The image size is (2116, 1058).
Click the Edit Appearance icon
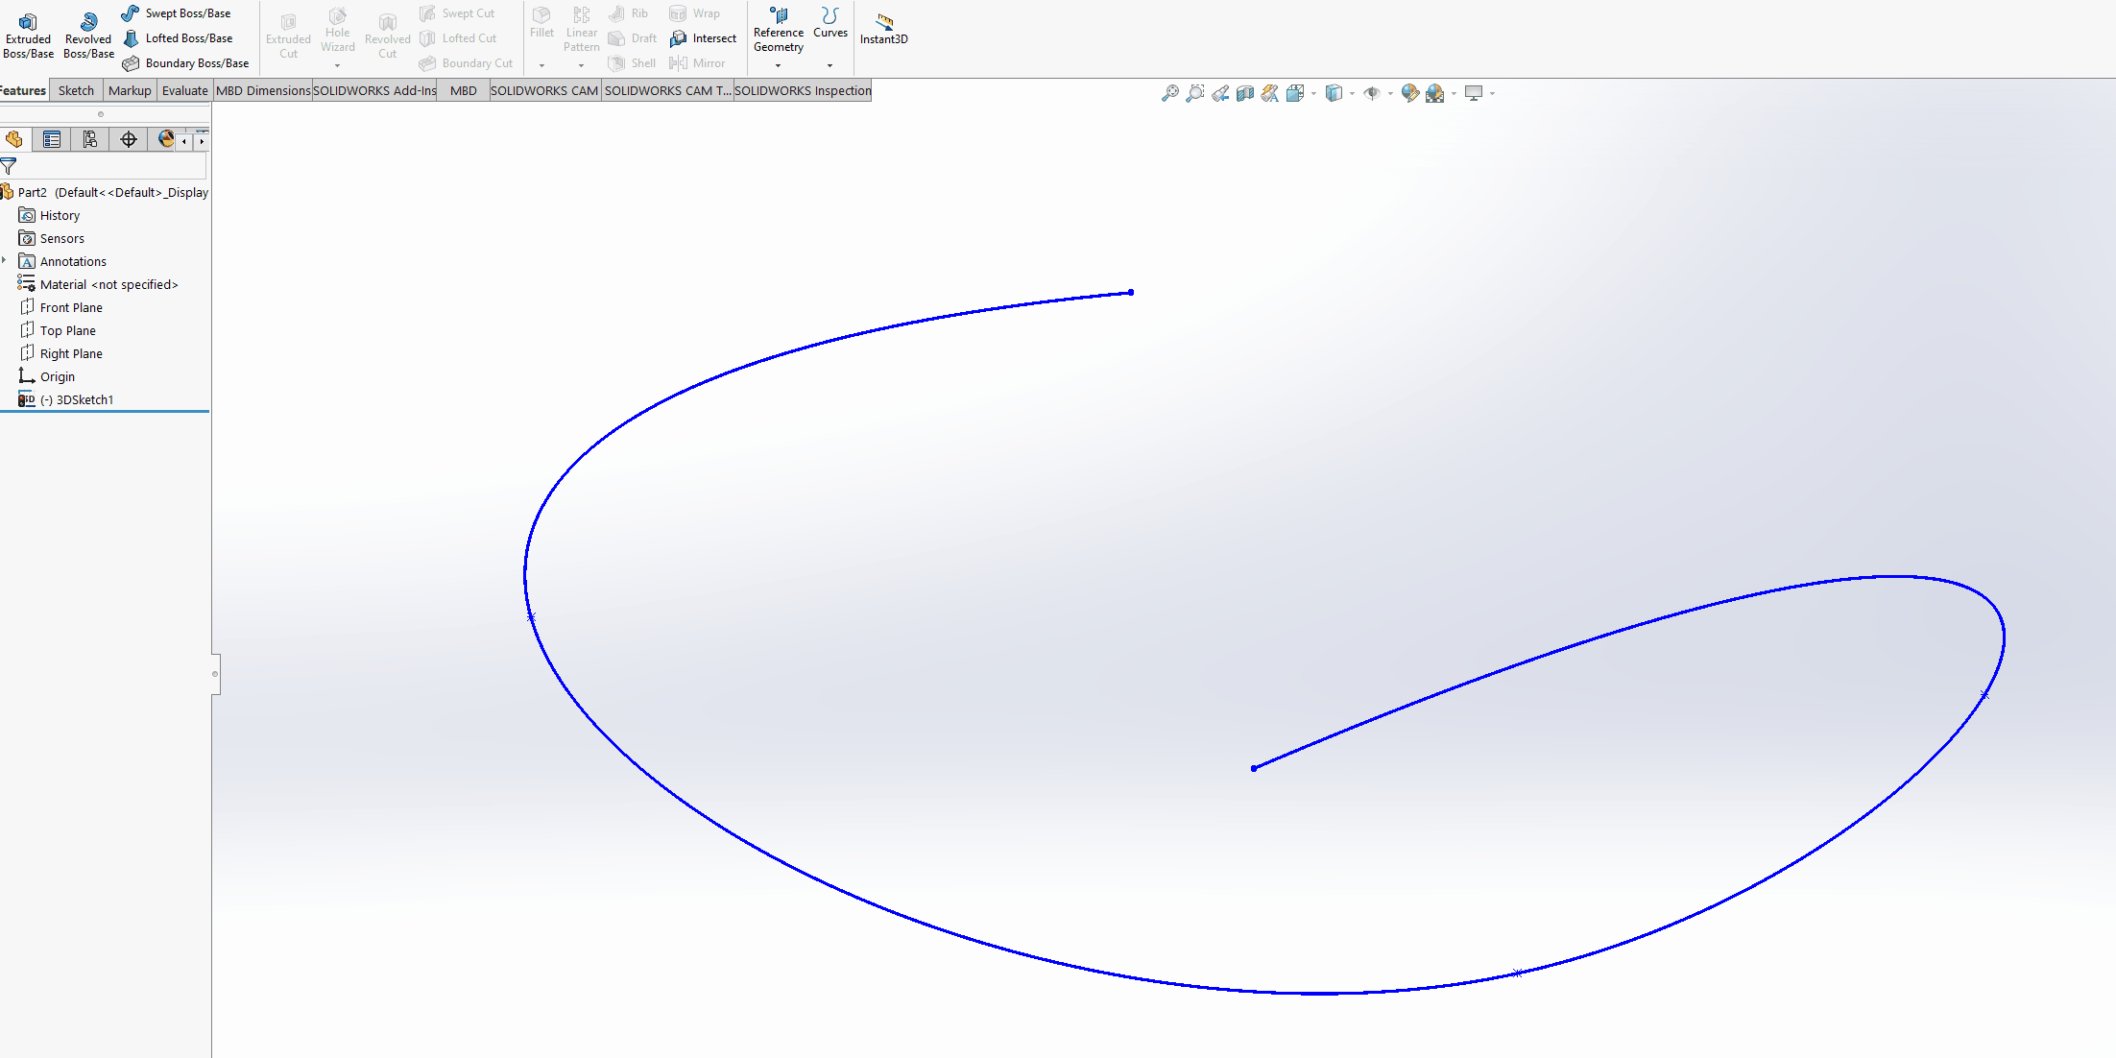tap(1409, 93)
